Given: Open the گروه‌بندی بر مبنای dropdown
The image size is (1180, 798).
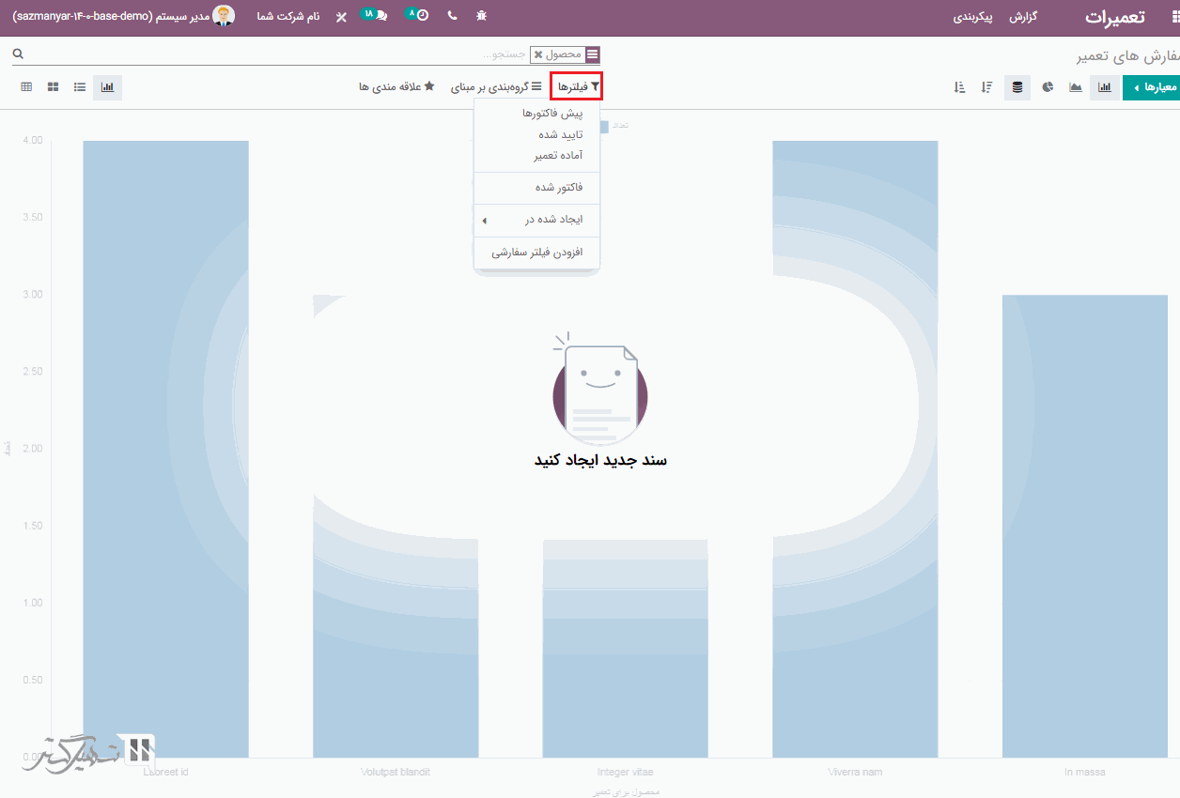Looking at the screenshot, I should (x=490, y=87).
